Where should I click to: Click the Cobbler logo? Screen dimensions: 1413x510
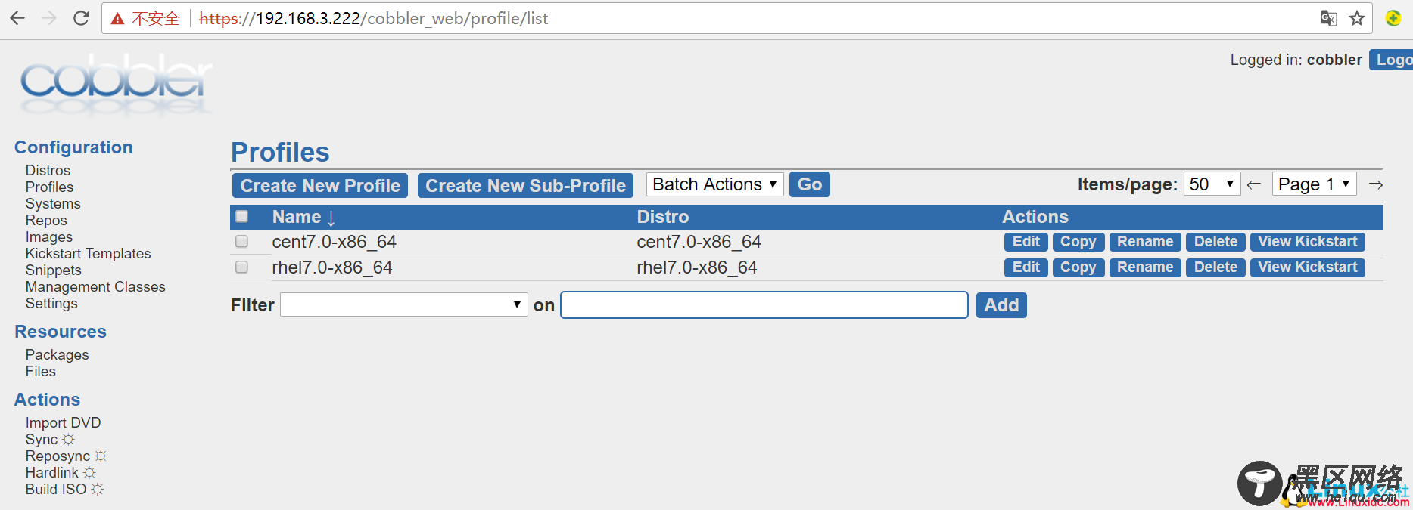(116, 85)
